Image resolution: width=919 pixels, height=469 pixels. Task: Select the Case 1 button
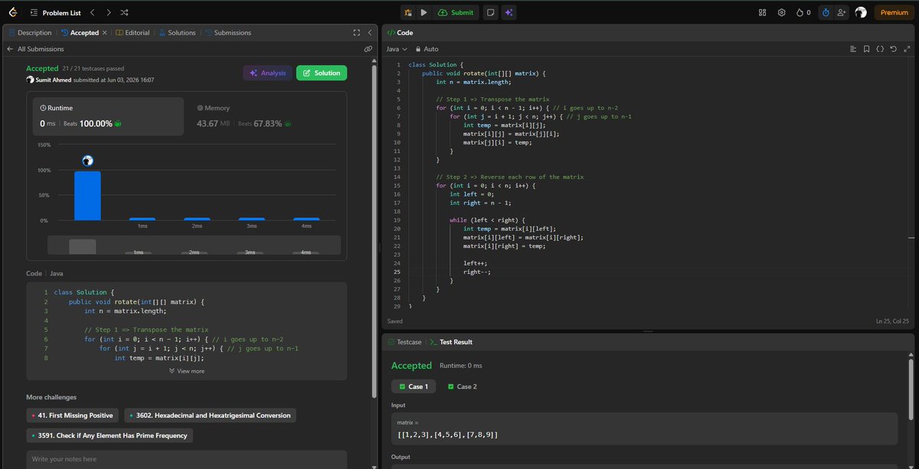point(414,386)
